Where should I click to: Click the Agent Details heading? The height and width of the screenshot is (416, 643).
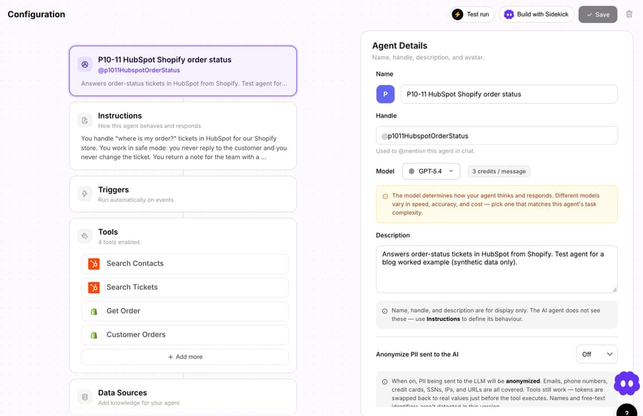click(399, 46)
